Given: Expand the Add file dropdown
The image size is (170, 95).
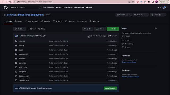Looking at the screenshot, I should click(100, 29).
